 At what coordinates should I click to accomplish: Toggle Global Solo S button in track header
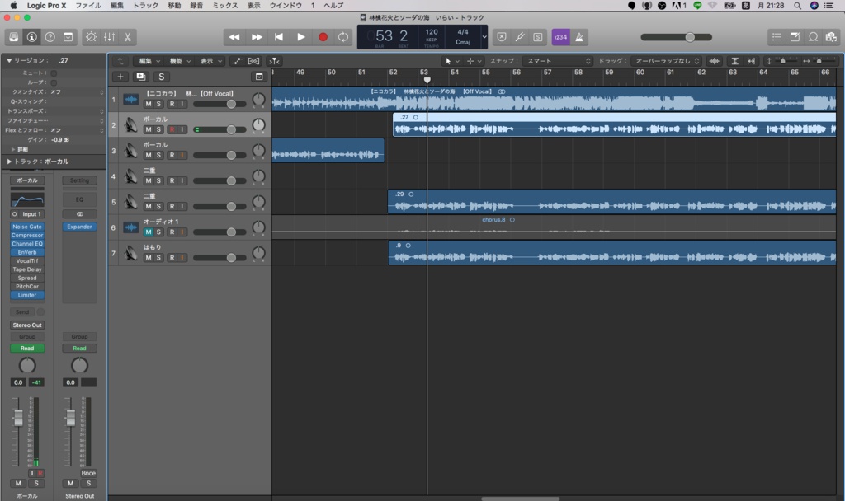point(161,77)
